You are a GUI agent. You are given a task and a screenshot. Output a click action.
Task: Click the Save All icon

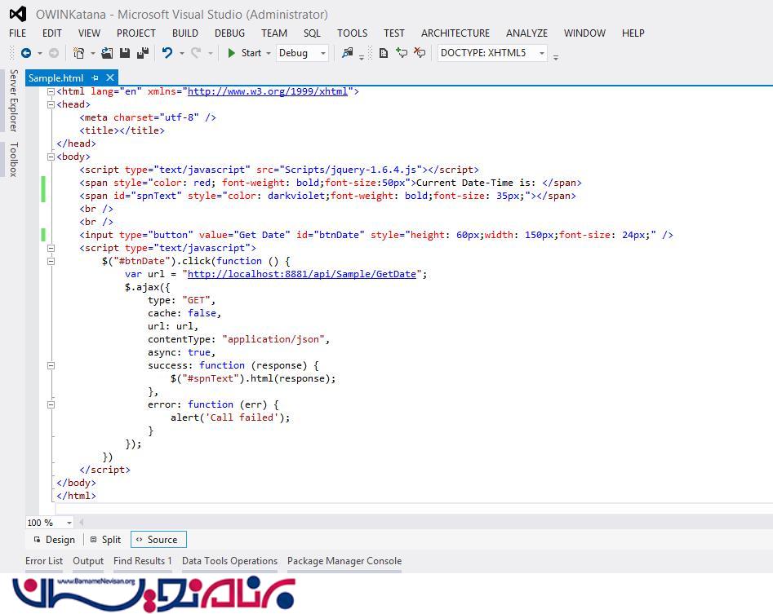(x=142, y=53)
